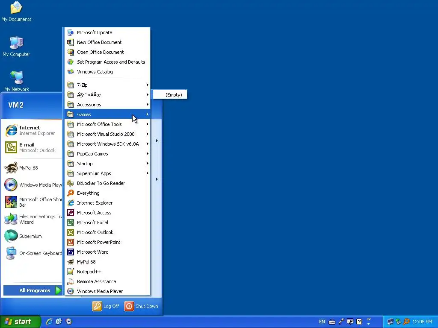Screen dimensions: 438x328
Task: Click the New Office Document icon
Action: click(x=71, y=42)
